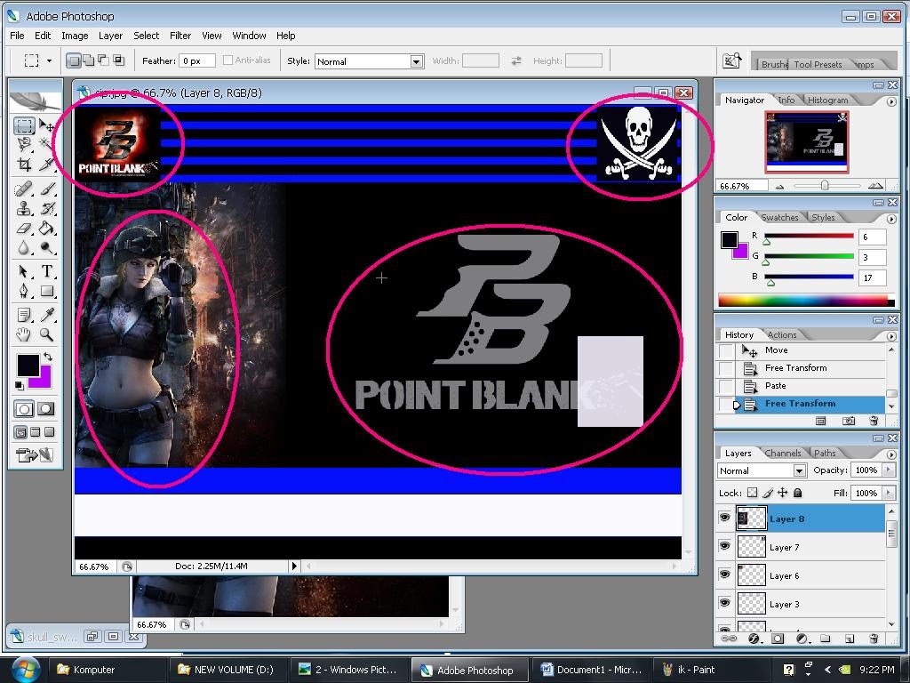The height and width of the screenshot is (683, 910).
Task: Select the History Brush tool
Action: point(46,208)
